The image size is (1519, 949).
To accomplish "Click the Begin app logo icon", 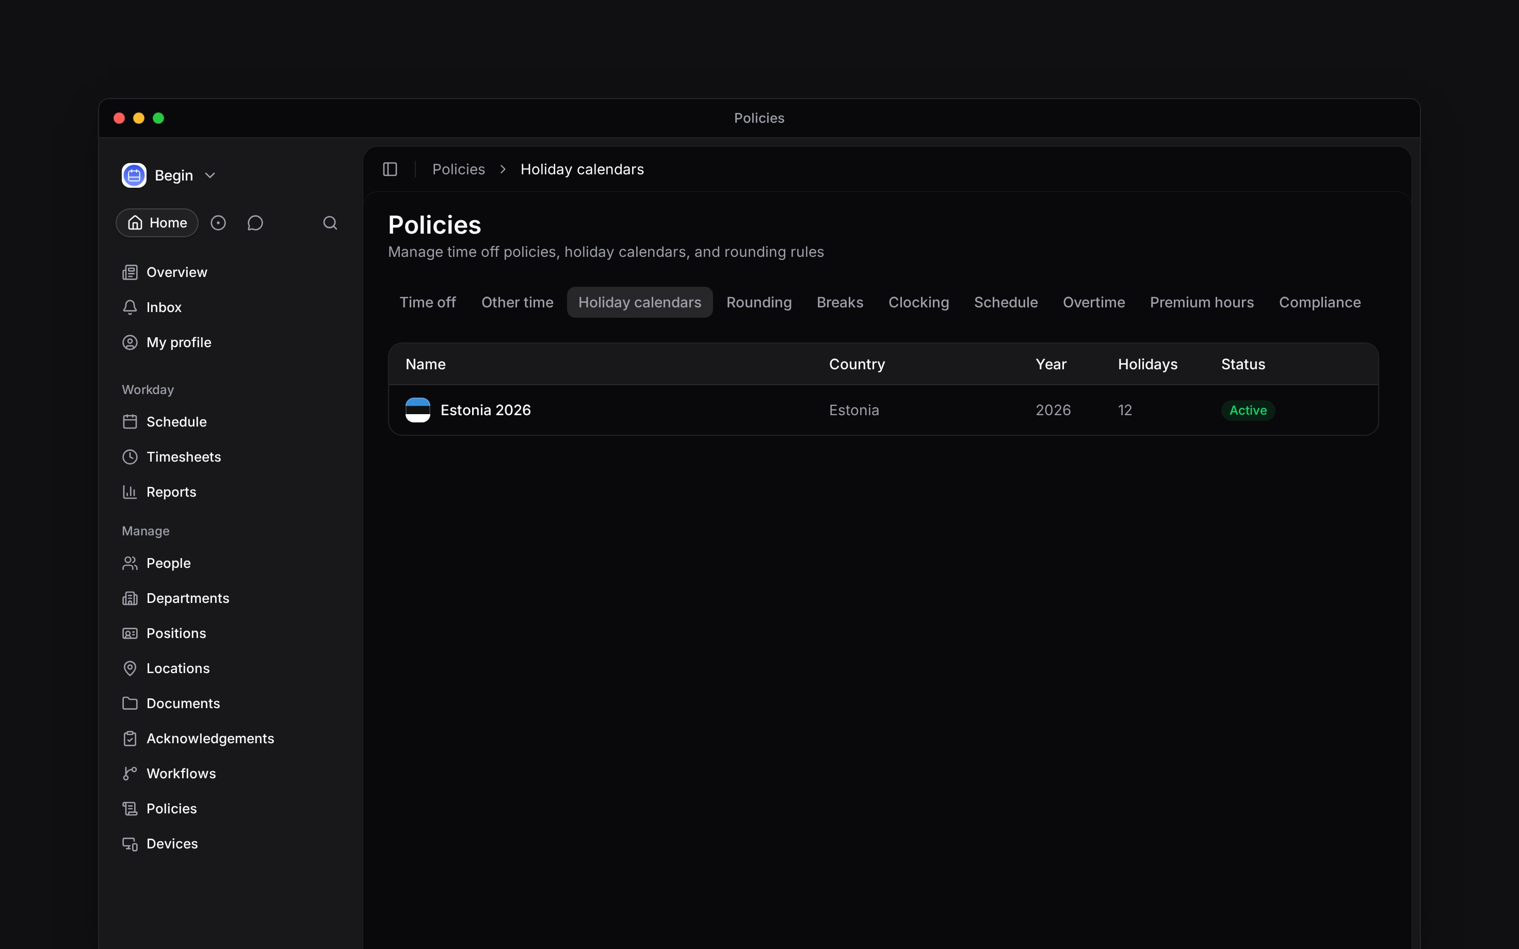I will 134,176.
